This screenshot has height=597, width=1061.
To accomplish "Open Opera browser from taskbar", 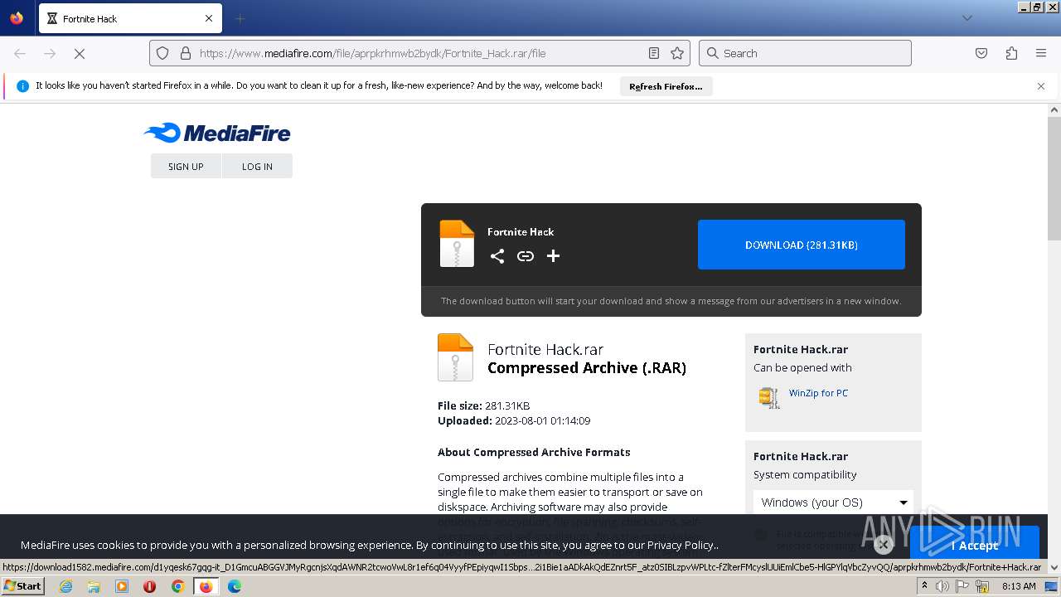I will pos(150,586).
